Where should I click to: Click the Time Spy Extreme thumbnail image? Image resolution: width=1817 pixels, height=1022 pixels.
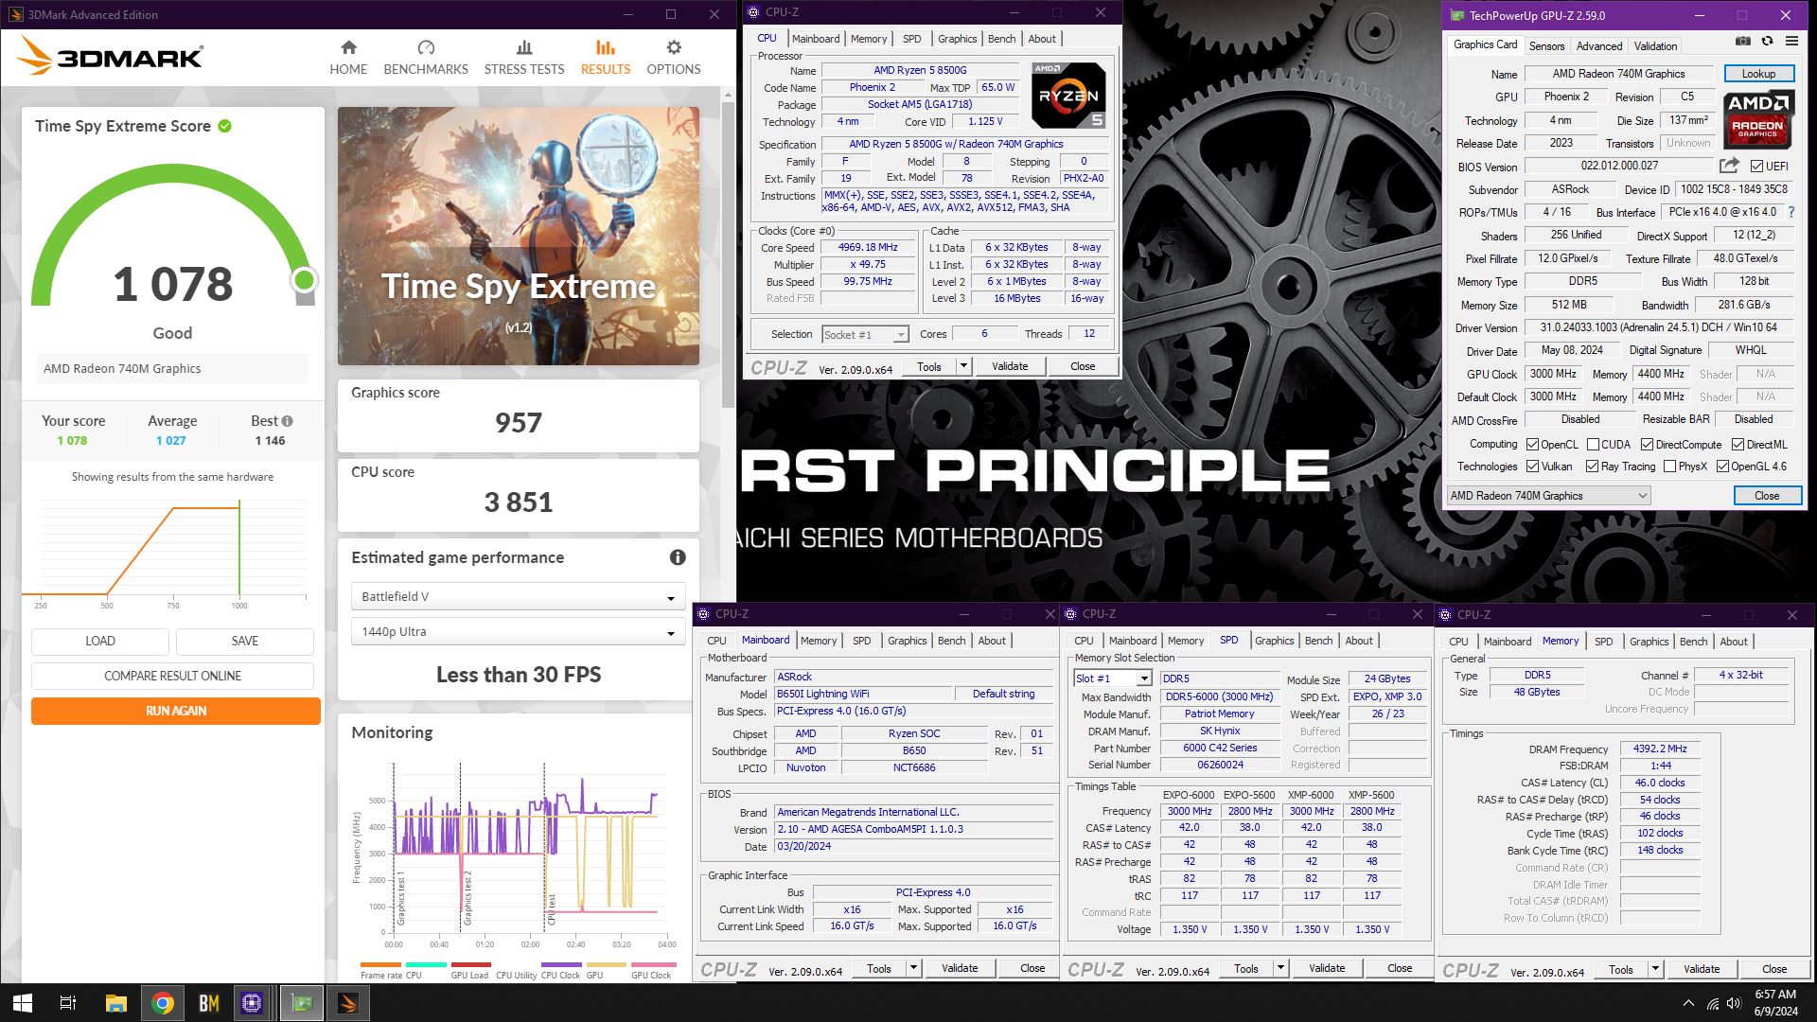(519, 236)
